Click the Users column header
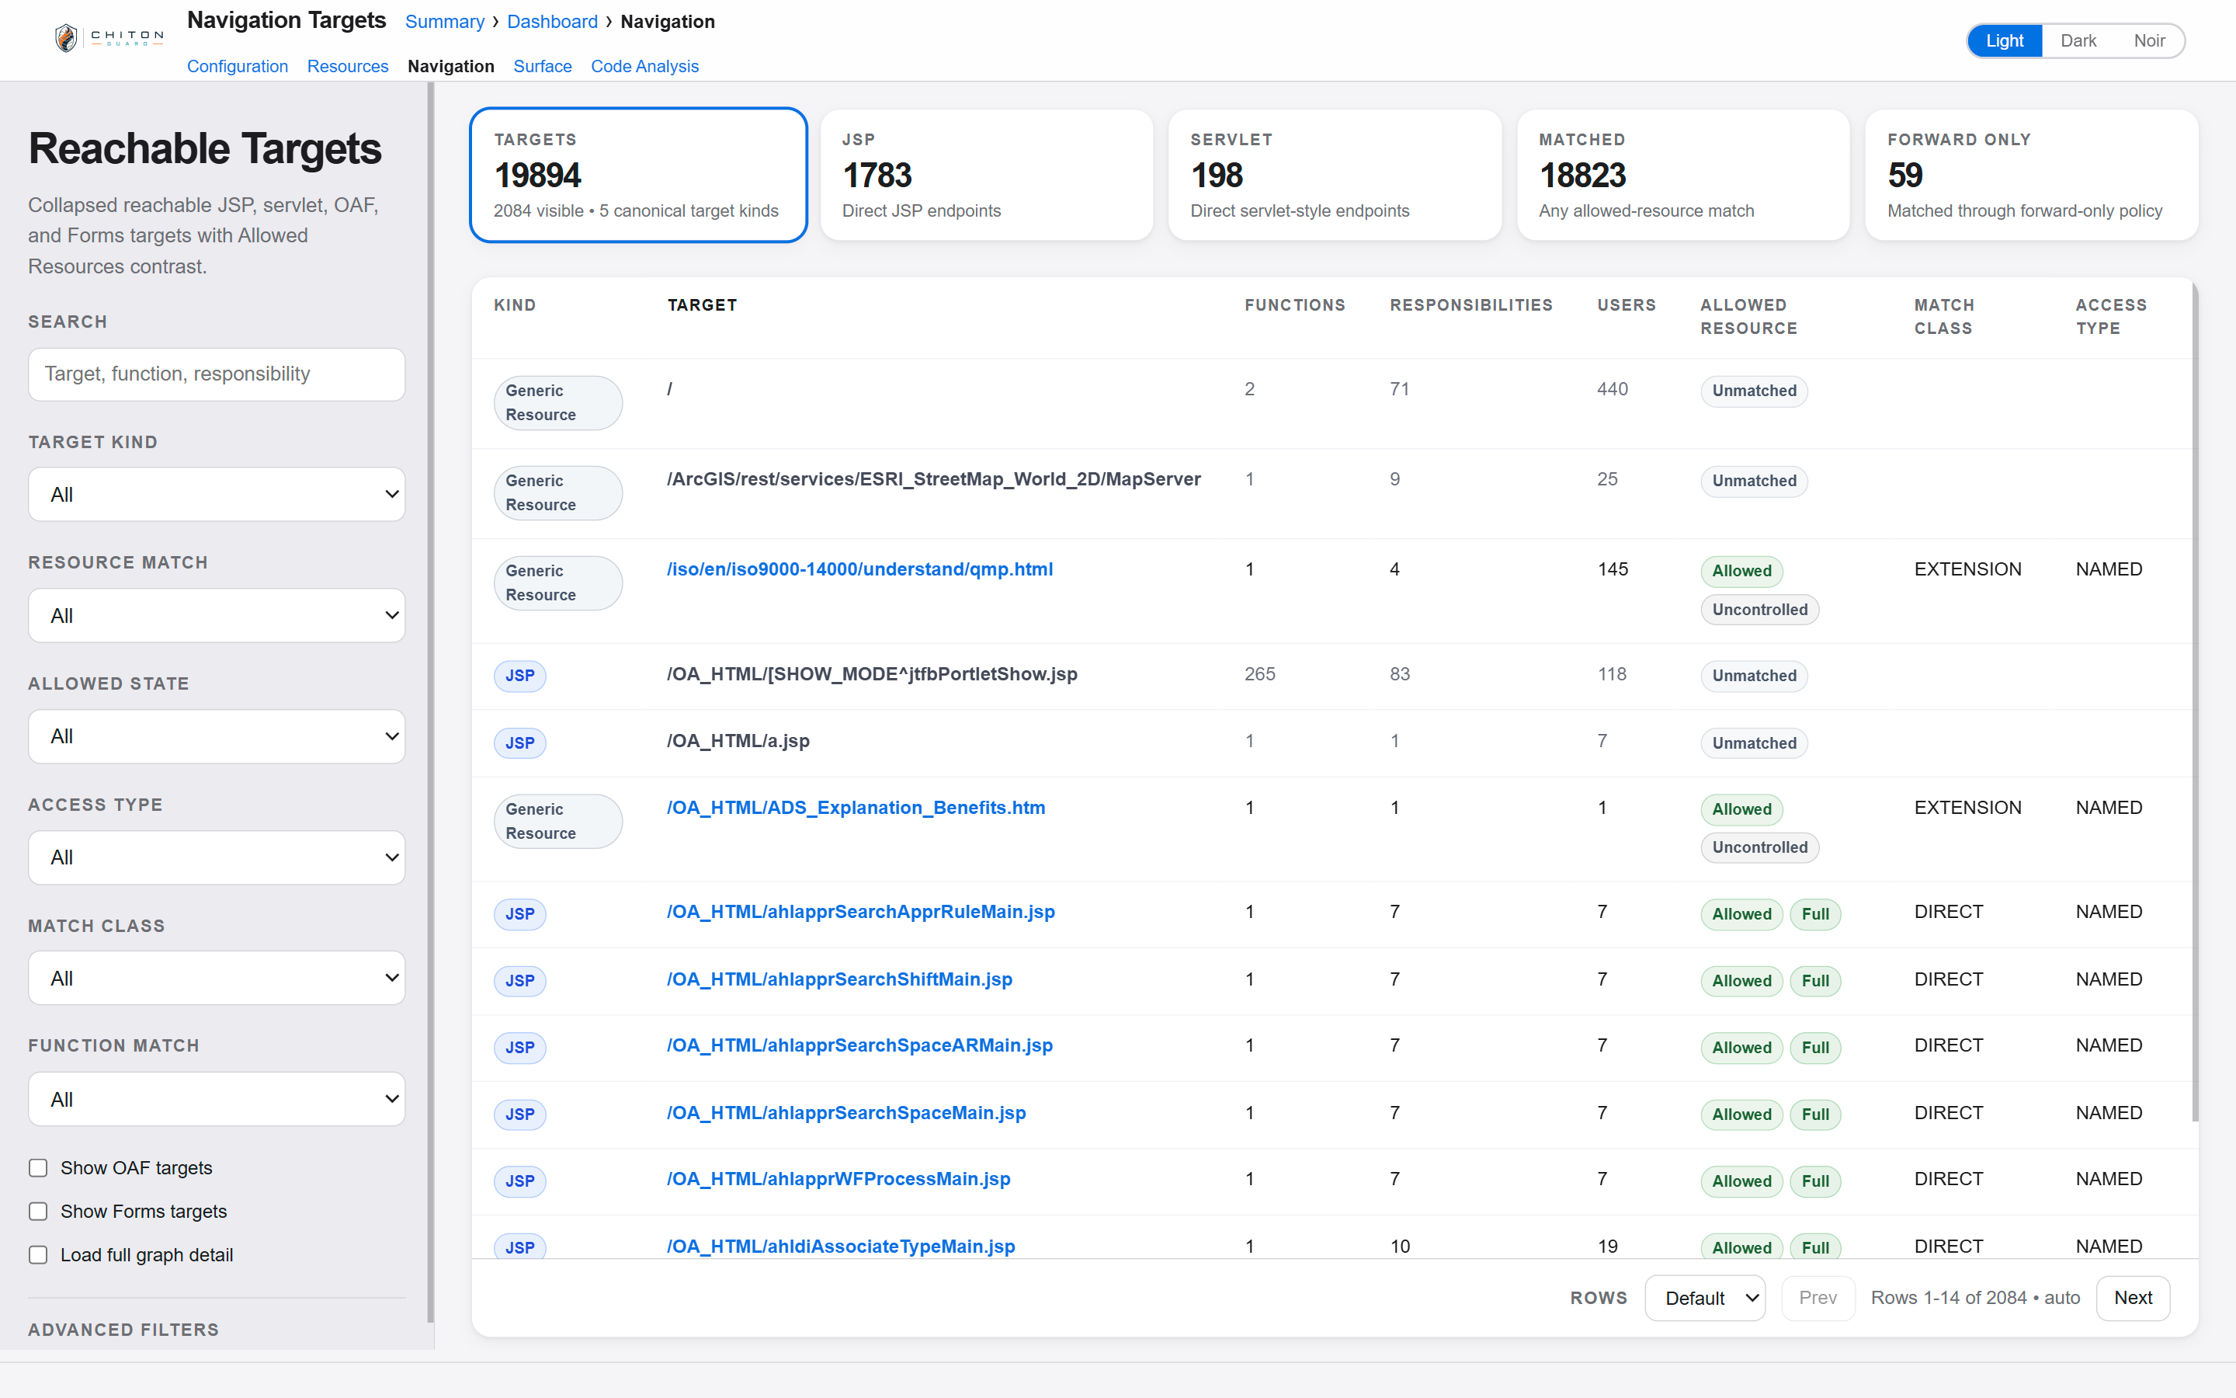This screenshot has height=1398, width=2236. tap(1627, 305)
